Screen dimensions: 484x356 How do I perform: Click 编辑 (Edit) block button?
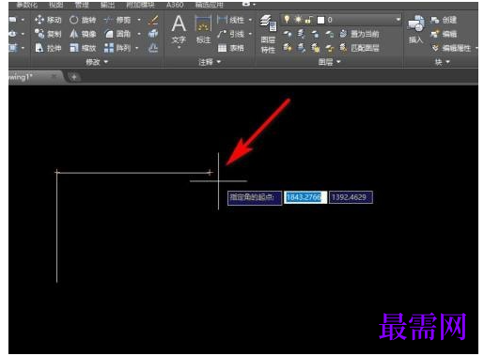tap(444, 34)
